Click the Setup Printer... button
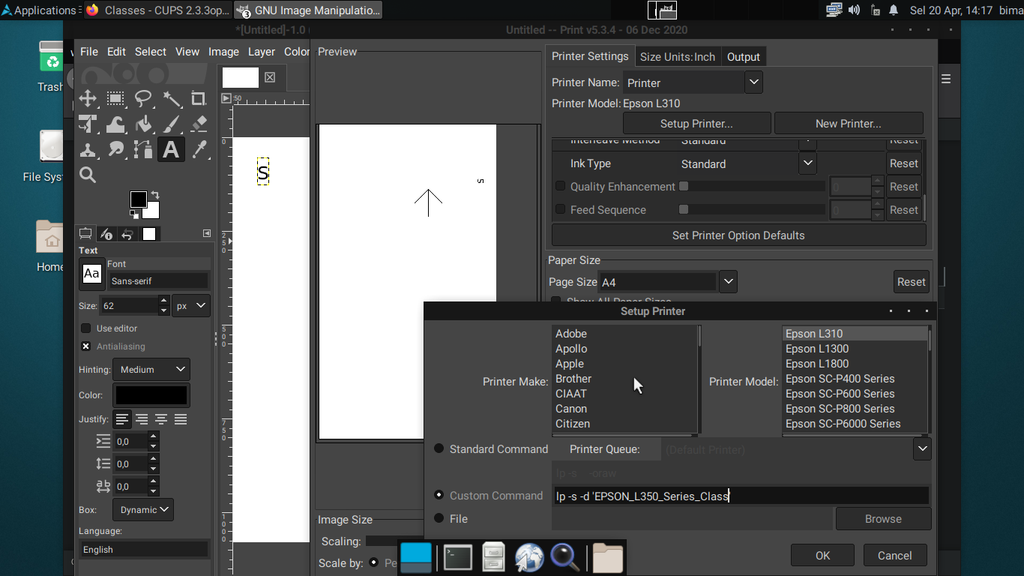The width and height of the screenshot is (1024, 576). 696,124
